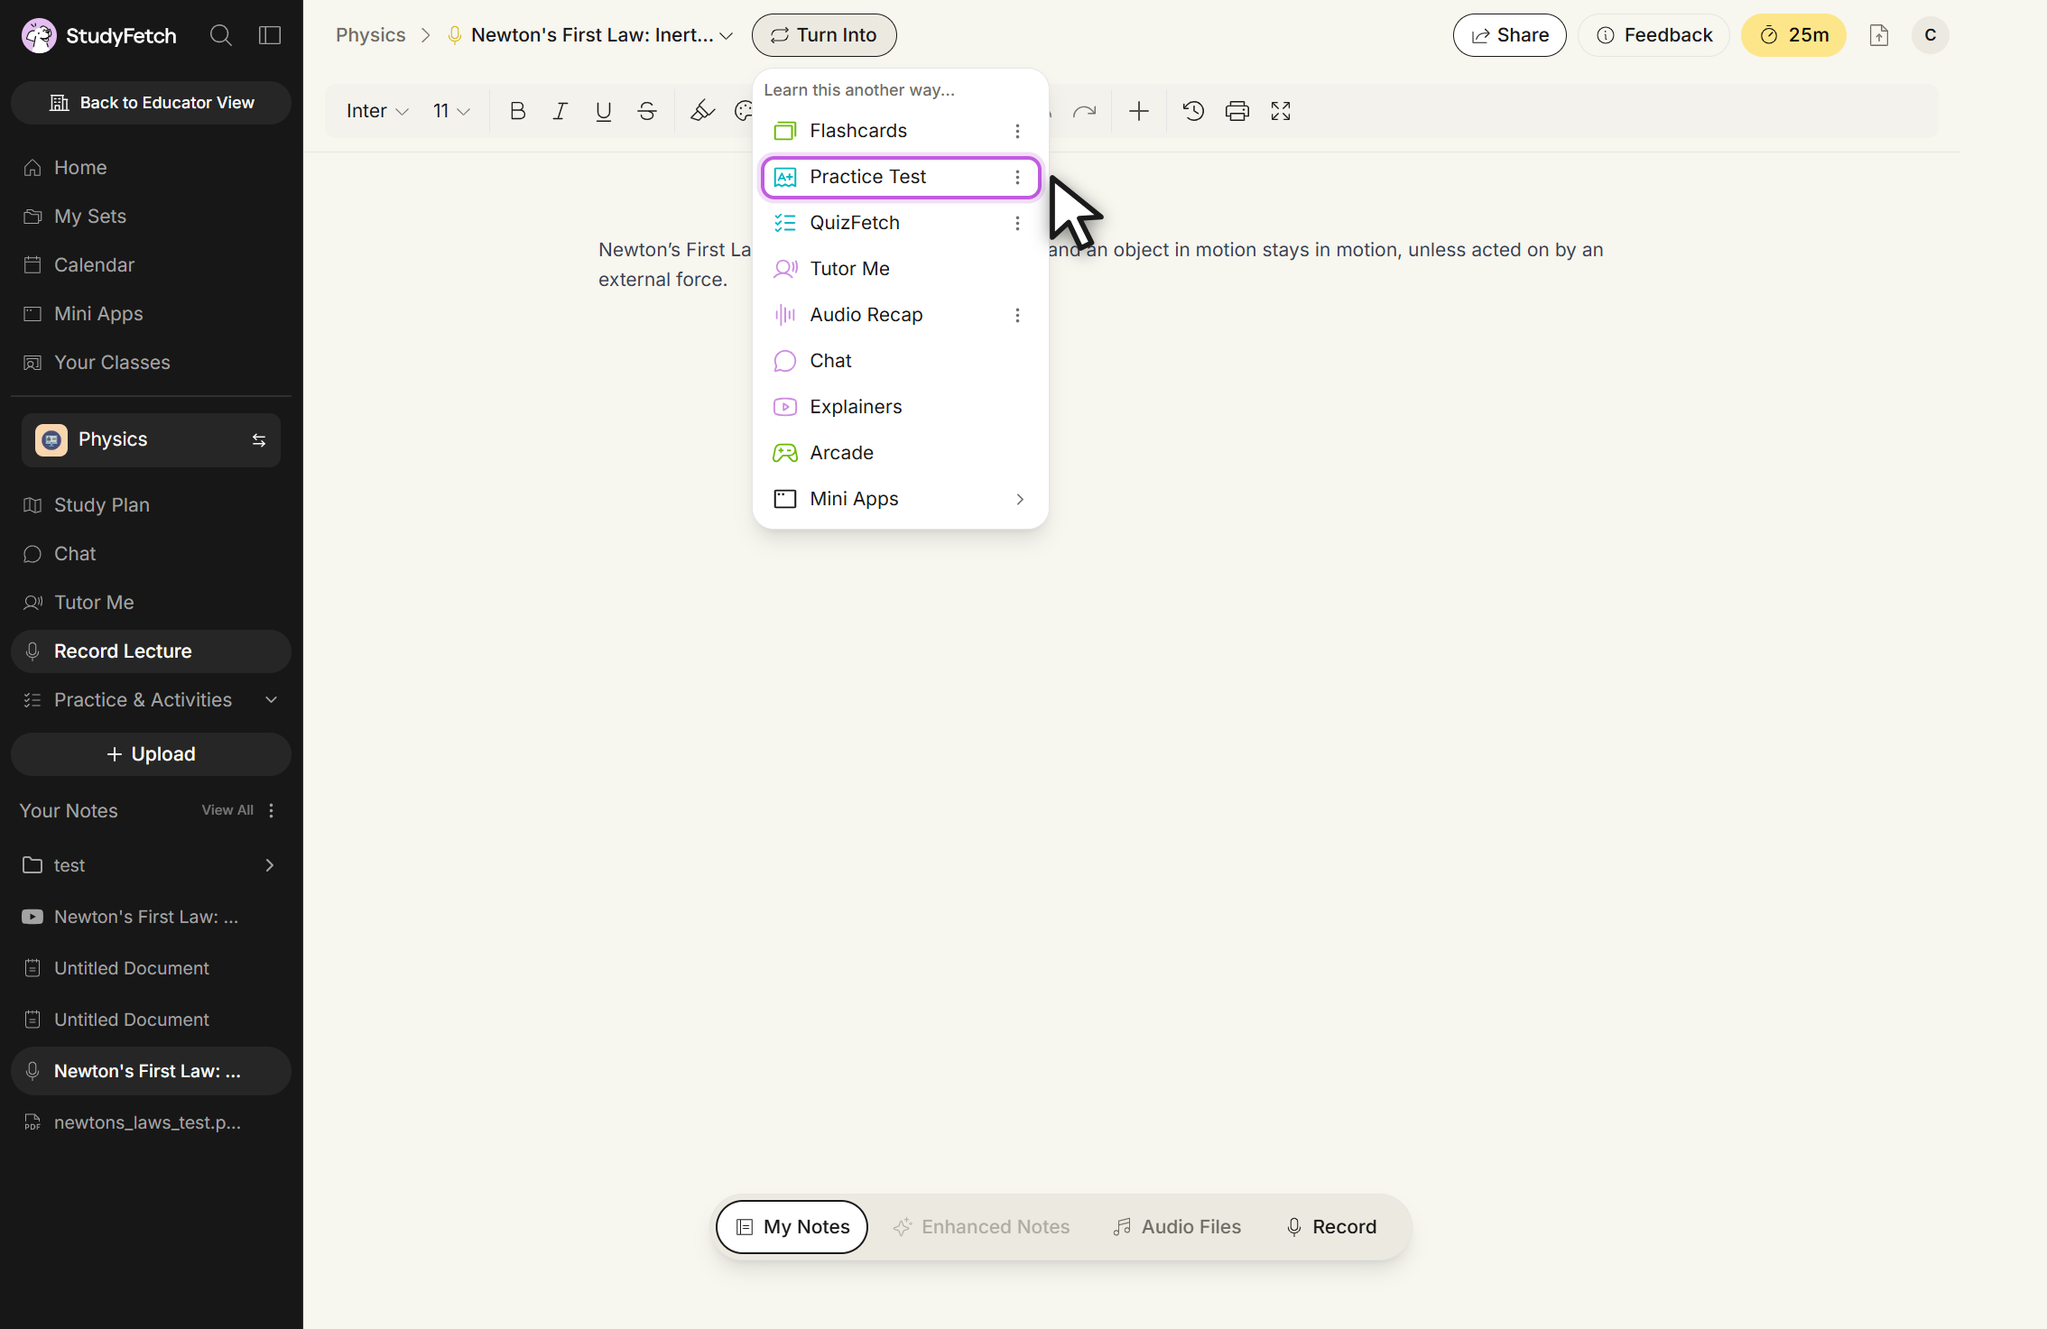This screenshot has width=2047, height=1329.
Task: Switch to My Notes tab
Action: tap(792, 1227)
